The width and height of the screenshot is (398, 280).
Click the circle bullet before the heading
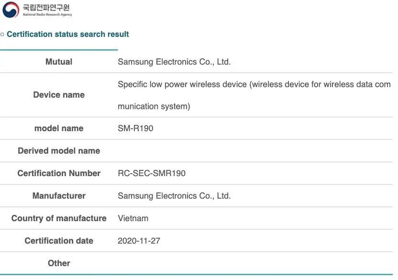coord(2,34)
